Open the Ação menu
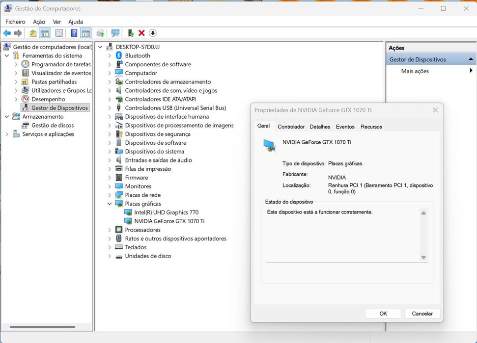The image size is (477, 343). [x=39, y=22]
